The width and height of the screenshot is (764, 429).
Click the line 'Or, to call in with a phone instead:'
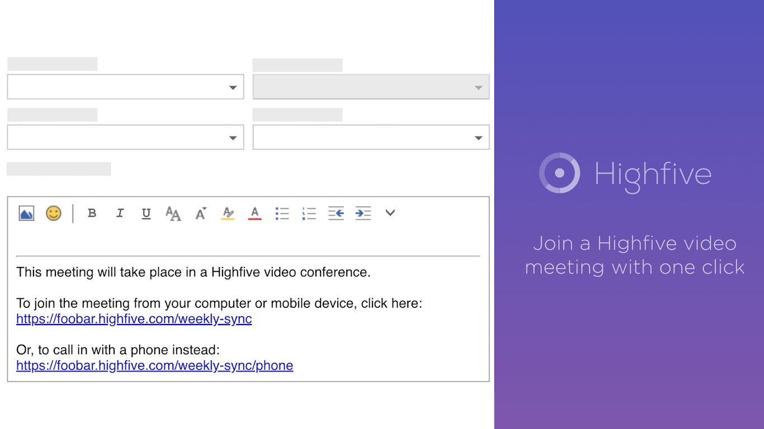coord(118,350)
